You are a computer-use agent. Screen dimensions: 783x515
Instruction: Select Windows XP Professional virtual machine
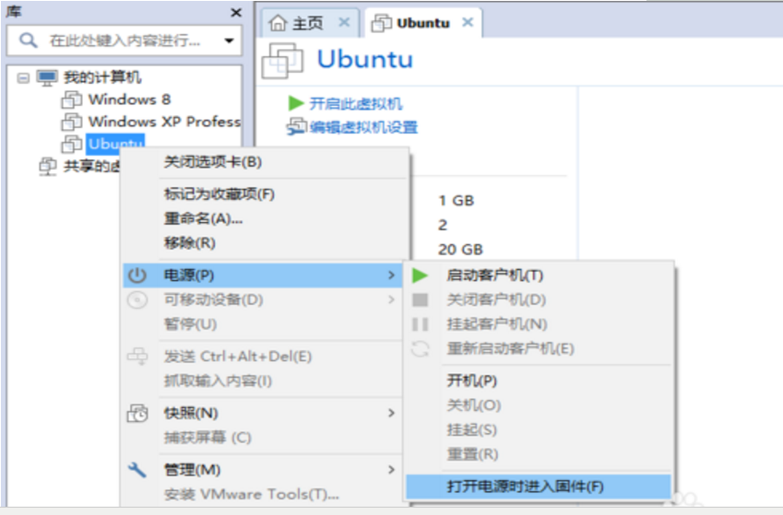[x=164, y=122]
